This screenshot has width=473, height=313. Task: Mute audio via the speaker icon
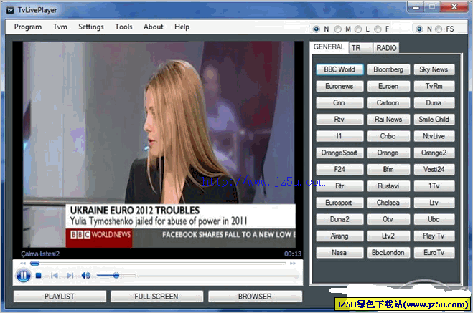click(x=86, y=275)
